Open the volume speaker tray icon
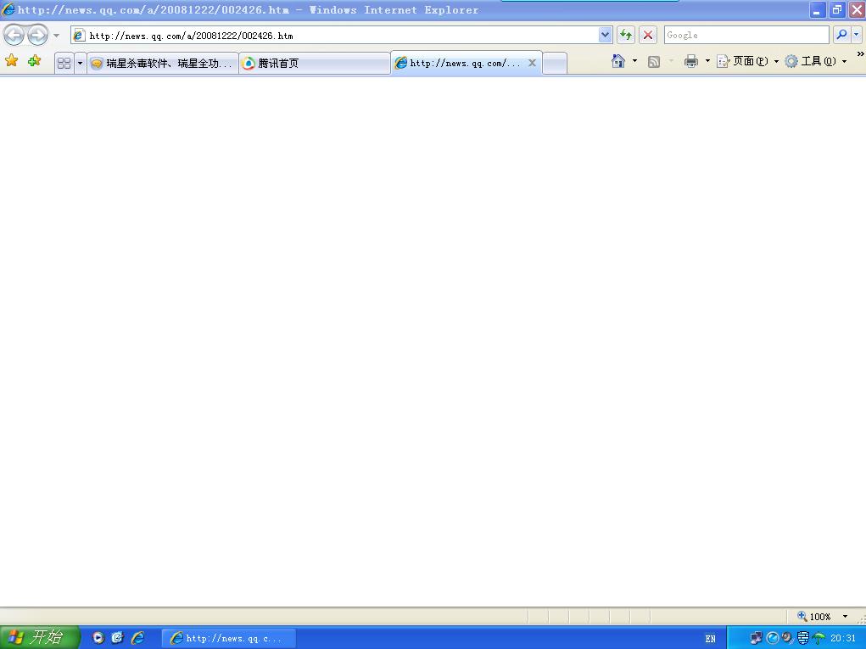The image size is (866, 649). click(x=787, y=638)
